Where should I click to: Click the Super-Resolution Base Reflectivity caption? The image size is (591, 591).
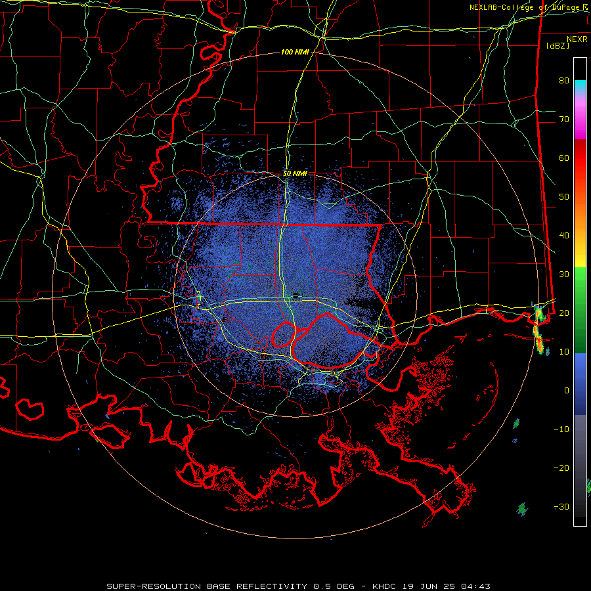coord(207,586)
